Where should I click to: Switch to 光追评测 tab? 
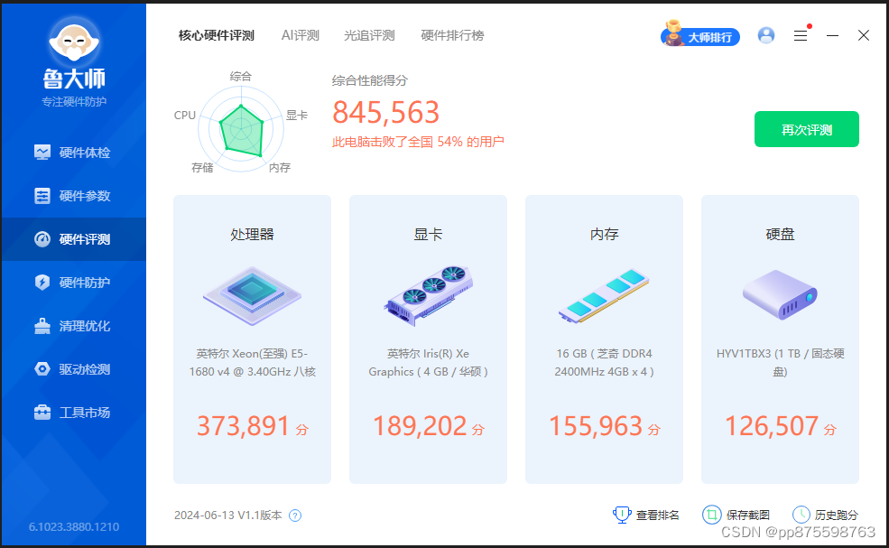click(369, 35)
